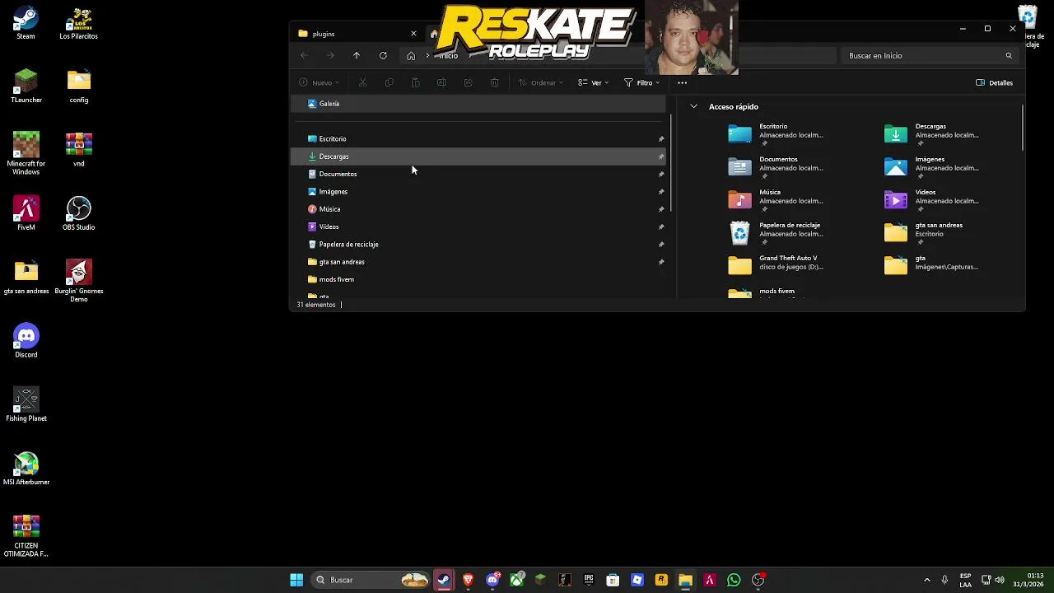Click Microsoft Store icon in taskbar

[x=613, y=580]
